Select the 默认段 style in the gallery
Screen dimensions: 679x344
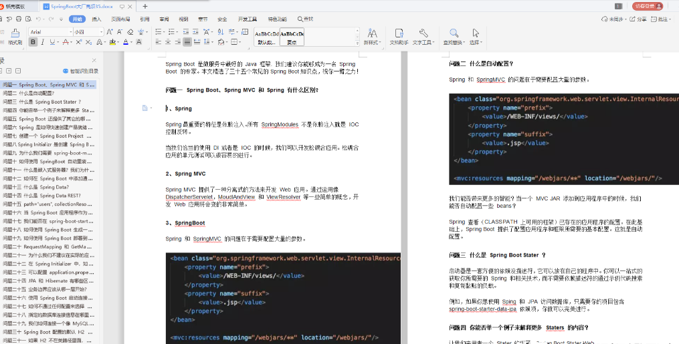267,37
